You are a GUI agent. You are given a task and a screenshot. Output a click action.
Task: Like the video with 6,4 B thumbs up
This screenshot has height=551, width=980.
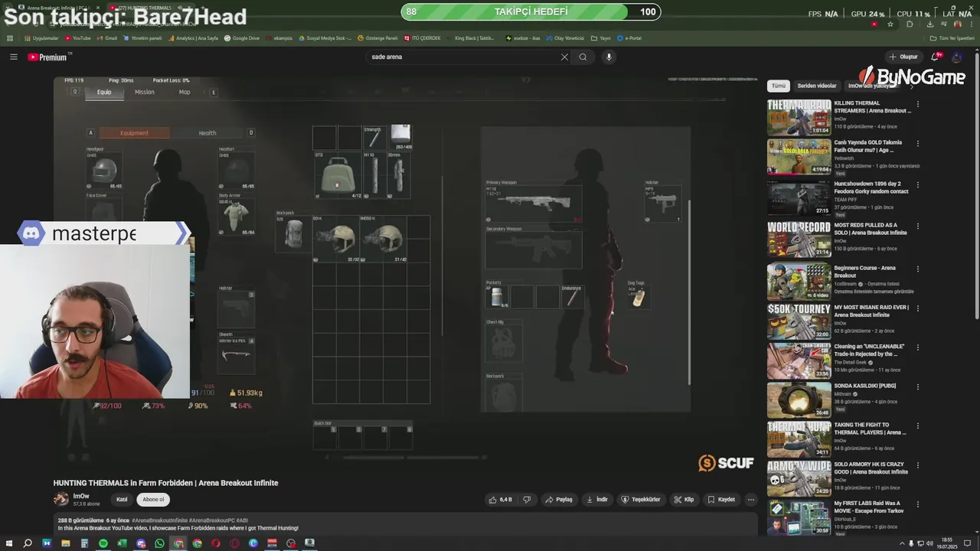[501, 500]
